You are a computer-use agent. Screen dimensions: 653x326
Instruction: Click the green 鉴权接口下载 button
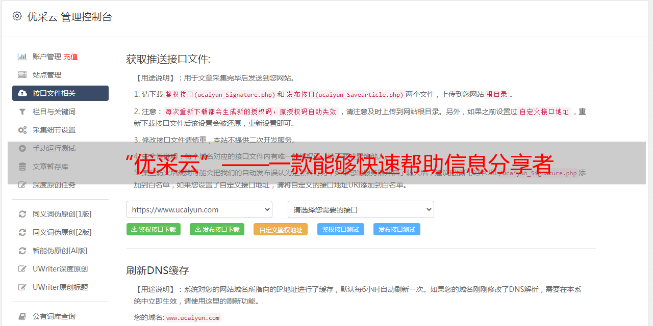pyautogui.click(x=154, y=229)
